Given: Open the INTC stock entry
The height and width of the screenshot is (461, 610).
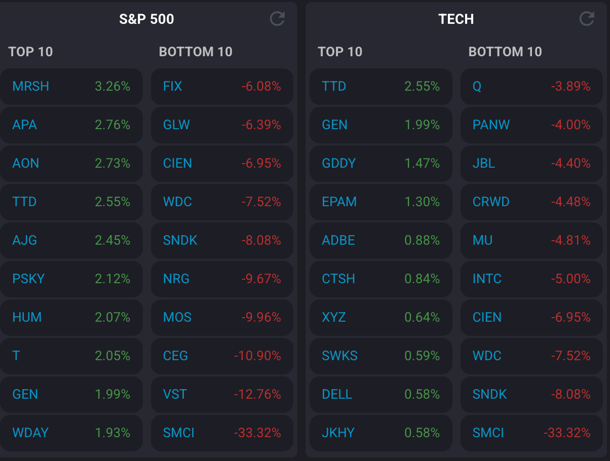Looking at the screenshot, I should click(x=487, y=279).
